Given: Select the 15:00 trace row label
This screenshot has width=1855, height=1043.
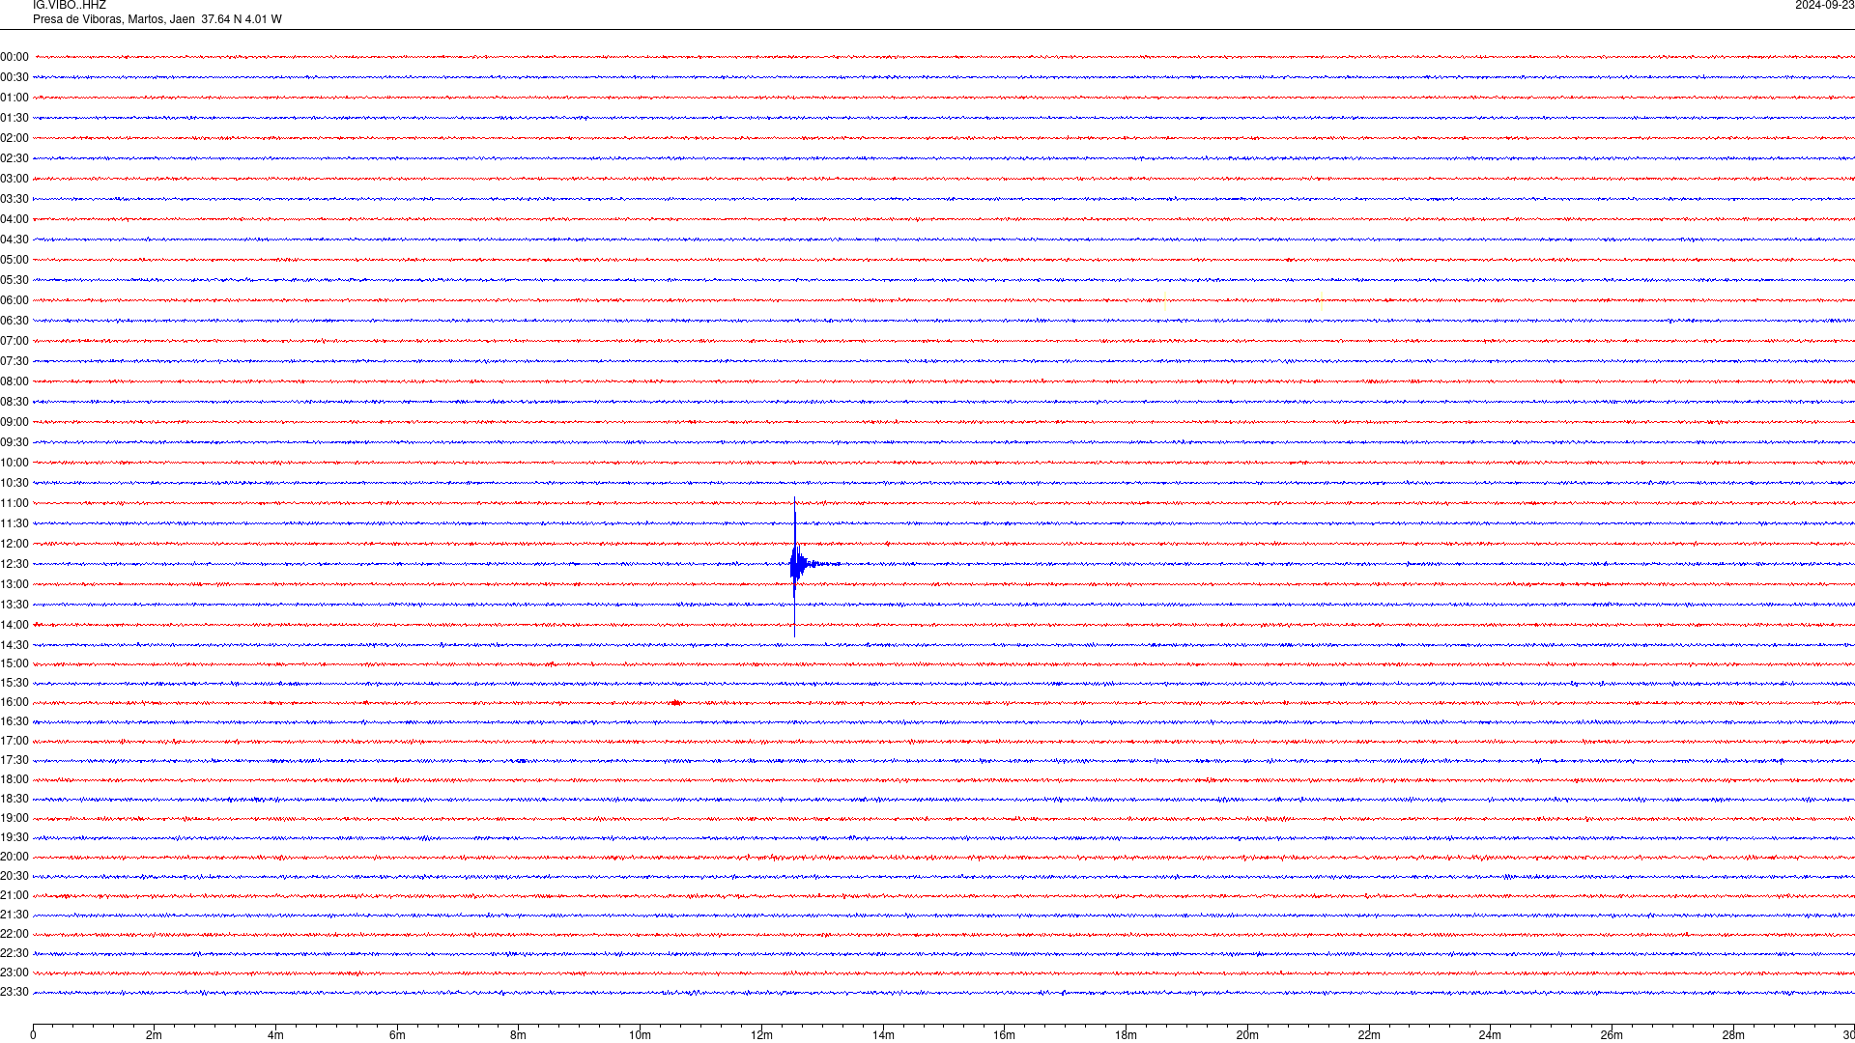Looking at the screenshot, I should 14,663.
